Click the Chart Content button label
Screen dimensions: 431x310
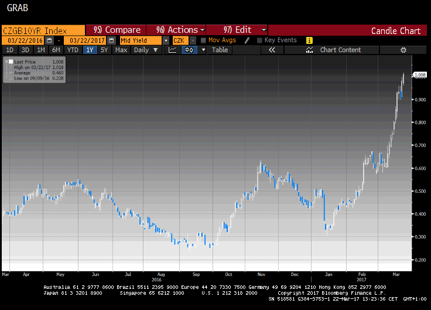pyautogui.click(x=340, y=50)
